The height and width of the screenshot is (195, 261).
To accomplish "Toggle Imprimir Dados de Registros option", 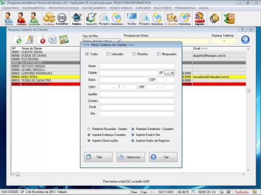I will [133, 140].
